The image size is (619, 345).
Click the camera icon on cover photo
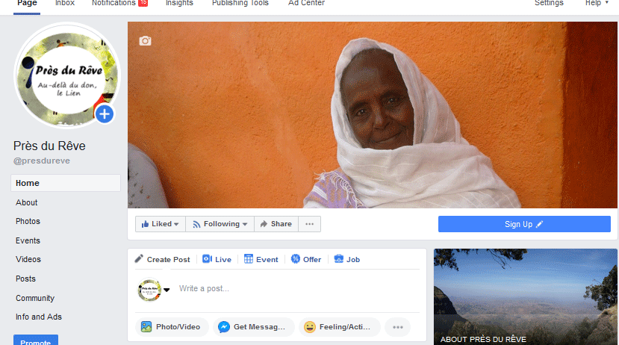[x=145, y=41]
